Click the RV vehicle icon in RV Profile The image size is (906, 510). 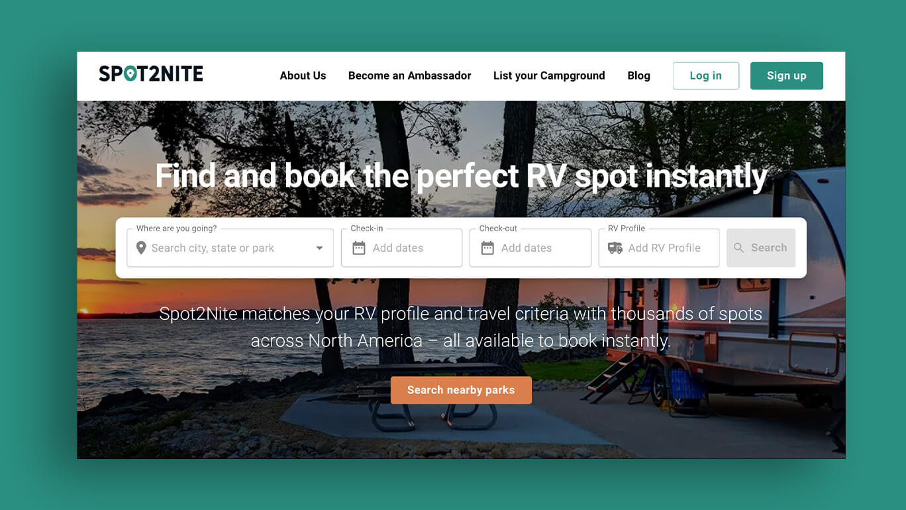point(615,248)
